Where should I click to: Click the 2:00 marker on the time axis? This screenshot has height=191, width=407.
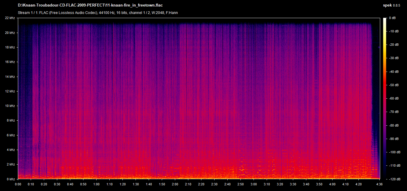175,184
